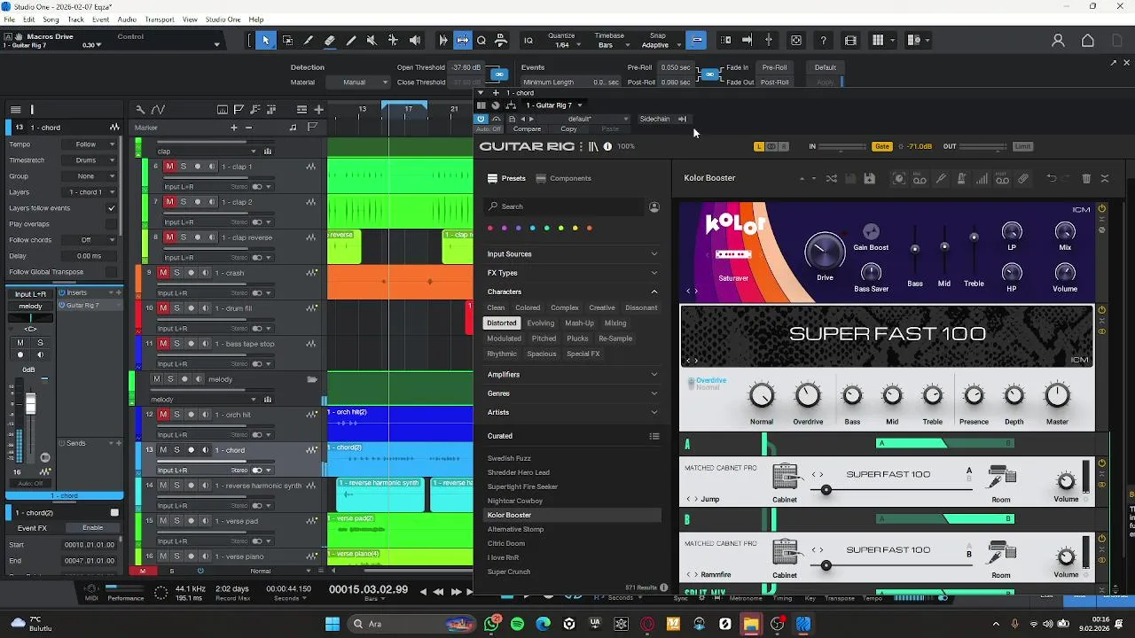Toggle Kolor Booster power button

(1102, 209)
